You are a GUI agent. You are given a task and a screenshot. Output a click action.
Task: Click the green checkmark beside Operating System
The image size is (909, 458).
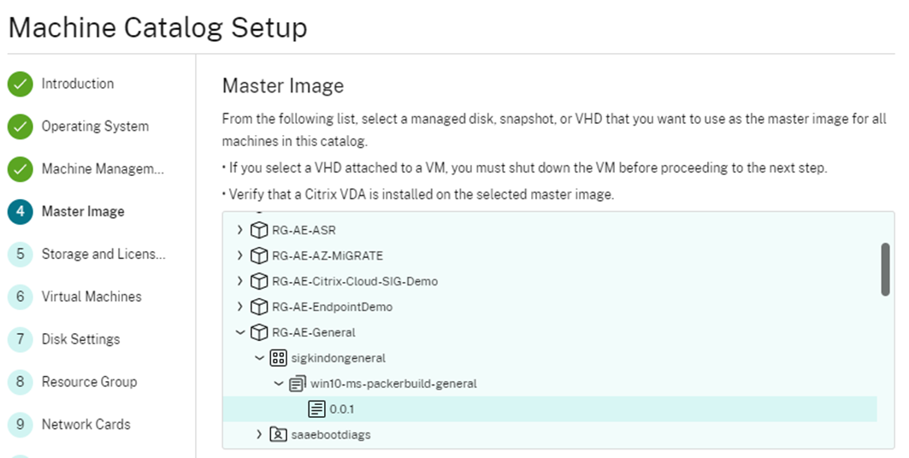[21, 126]
